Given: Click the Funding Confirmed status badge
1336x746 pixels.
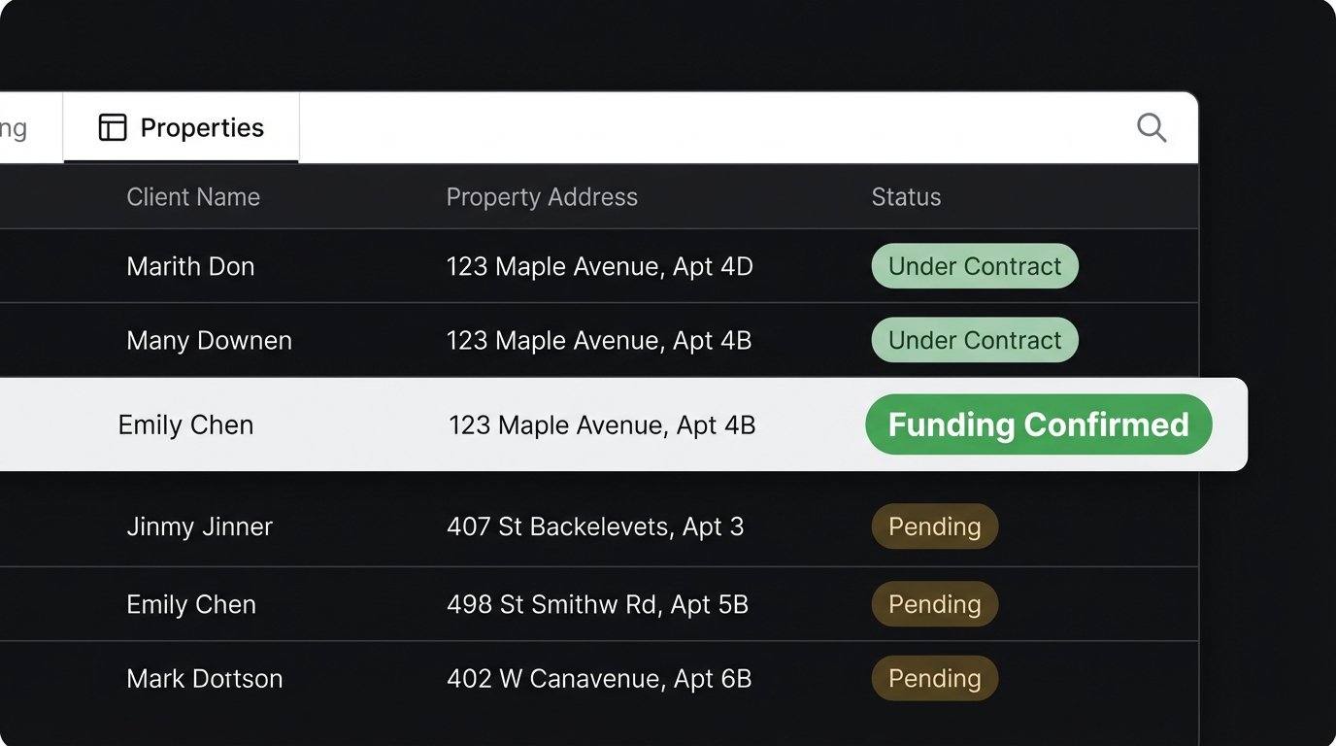Looking at the screenshot, I should pyautogui.click(x=1038, y=424).
